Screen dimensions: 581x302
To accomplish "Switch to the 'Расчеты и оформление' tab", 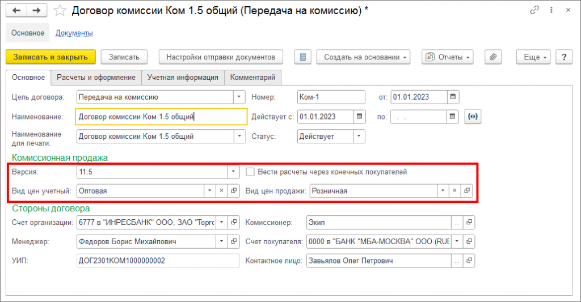I will [x=96, y=78].
